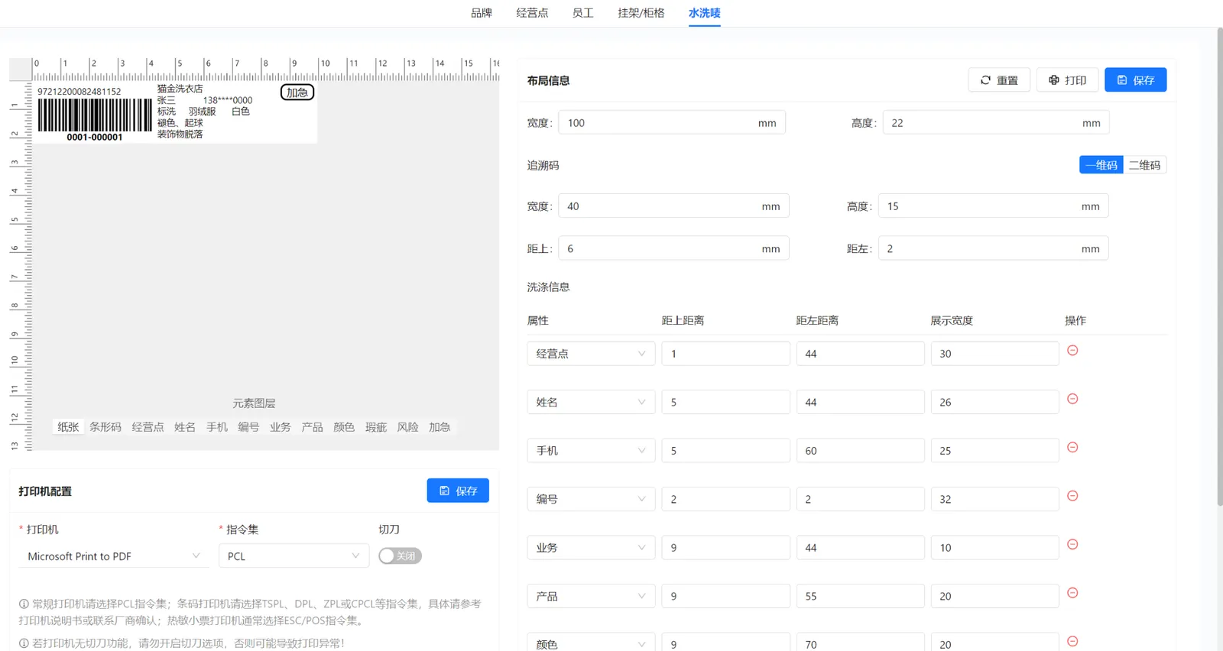The width and height of the screenshot is (1223, 651).
Task: Open the 手机 attribute dropdown
Action: (591, 451)
